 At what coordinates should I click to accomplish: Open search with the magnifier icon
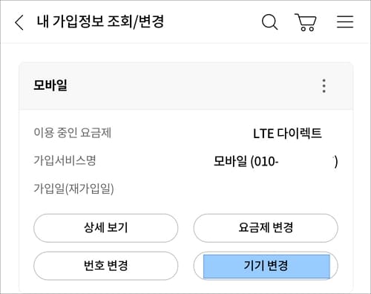(269, 22)
